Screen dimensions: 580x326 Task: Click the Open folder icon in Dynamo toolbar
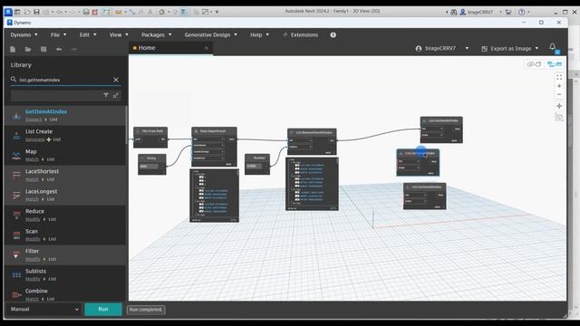tap(28, 49)
